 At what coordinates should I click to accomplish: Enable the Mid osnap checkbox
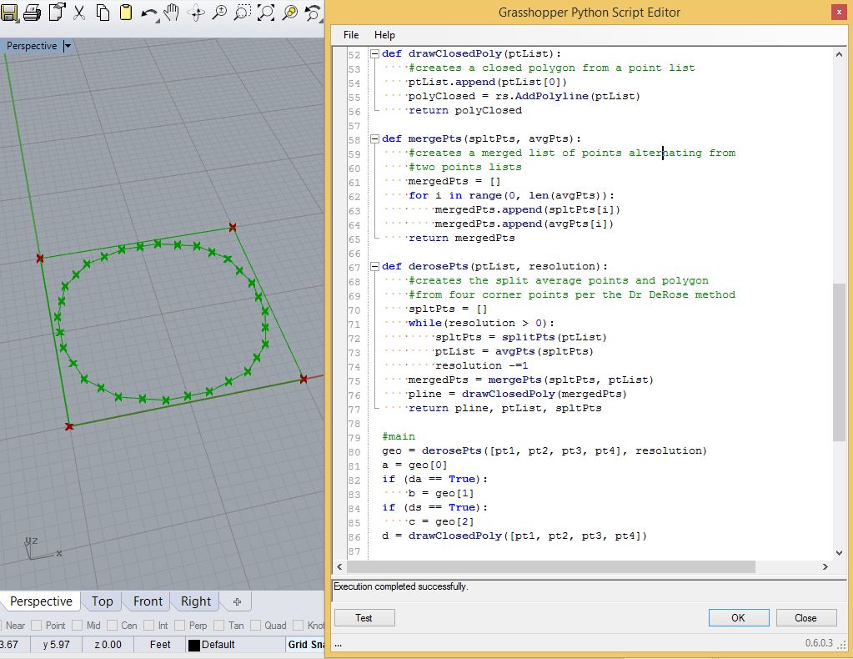77,626
